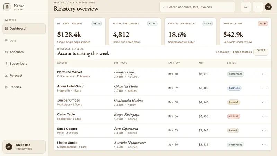Click Colombia Huila lot
Viewport: 277px width, 156px height.
(x=126, y=86)
